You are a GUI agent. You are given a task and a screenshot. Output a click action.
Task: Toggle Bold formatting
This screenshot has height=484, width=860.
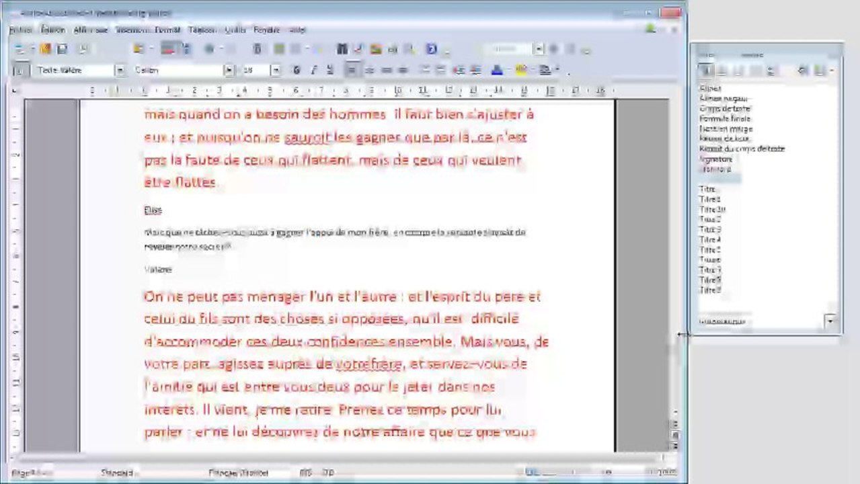coord(296,70)
